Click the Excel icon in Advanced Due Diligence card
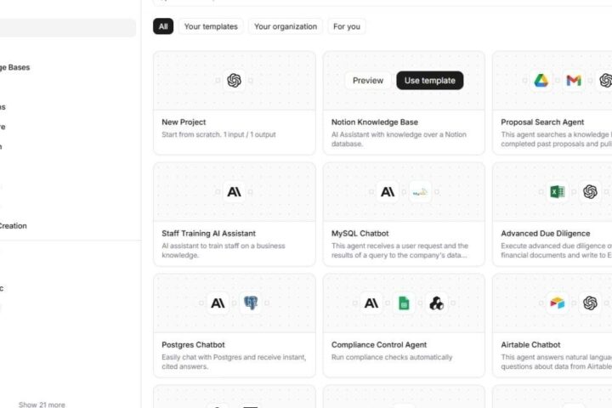Viewport: 612px width, 408px height. tap(558, 192)
